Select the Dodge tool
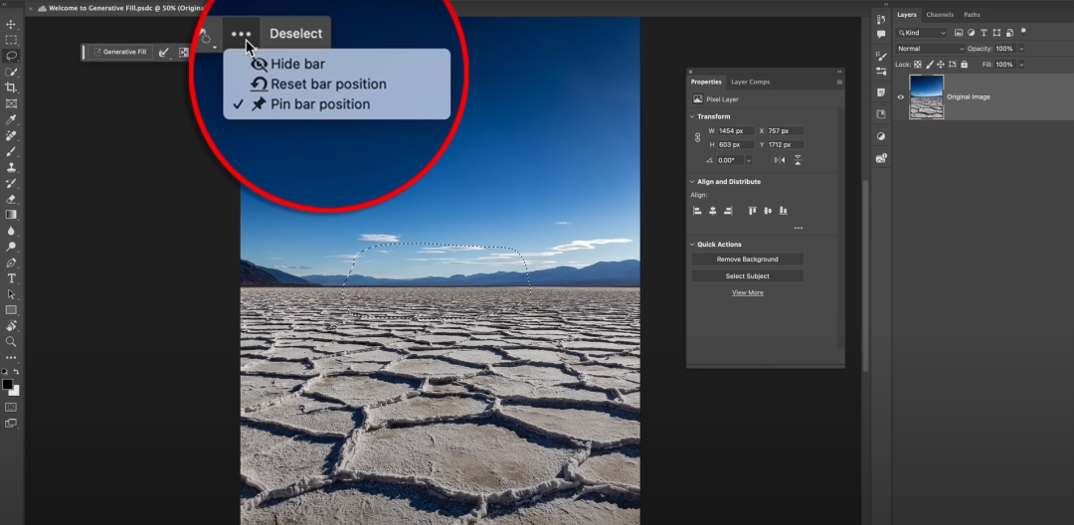The image size is (1074, 525). click(x=11, y=247)
